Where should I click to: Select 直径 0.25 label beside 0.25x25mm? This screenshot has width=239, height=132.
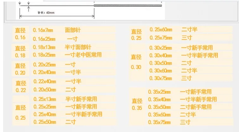click(21, 112)
